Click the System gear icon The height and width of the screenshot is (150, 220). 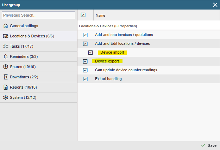click(x=6, y=97)
